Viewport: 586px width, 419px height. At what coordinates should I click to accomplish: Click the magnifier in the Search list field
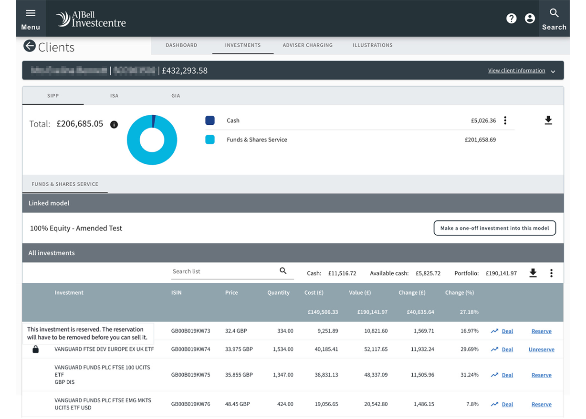click(283, 270)
